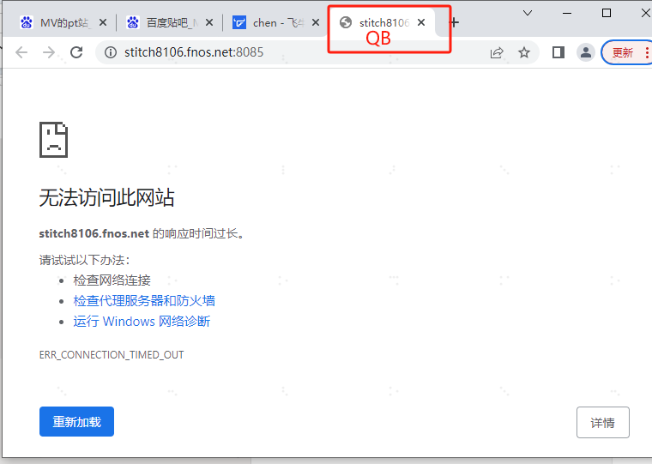
Task: Open a new tab with plus button
Action: coord(455,22)
